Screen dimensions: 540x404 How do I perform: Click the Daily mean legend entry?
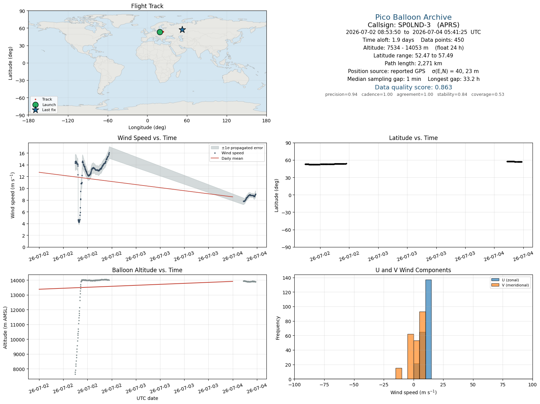coord(227,158)
